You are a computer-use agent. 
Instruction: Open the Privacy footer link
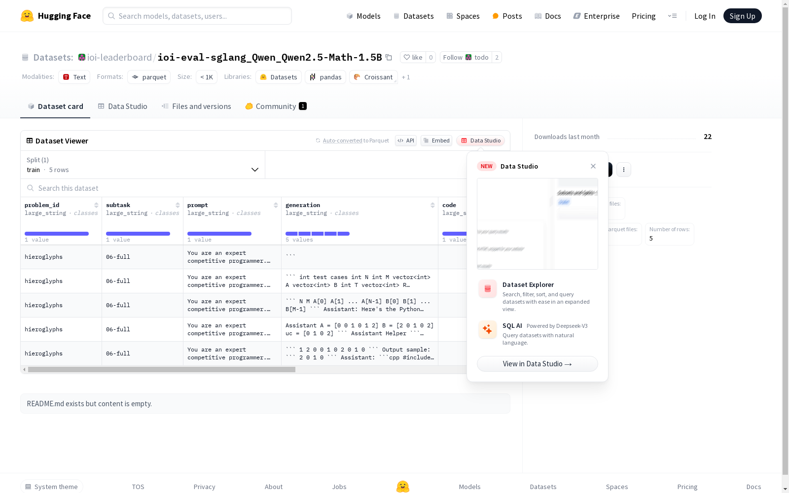[x=205, y=487]
